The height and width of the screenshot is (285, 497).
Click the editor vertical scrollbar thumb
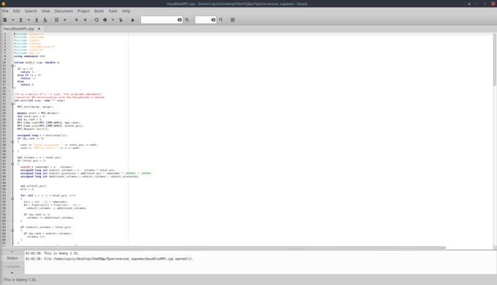coord(495,59)
